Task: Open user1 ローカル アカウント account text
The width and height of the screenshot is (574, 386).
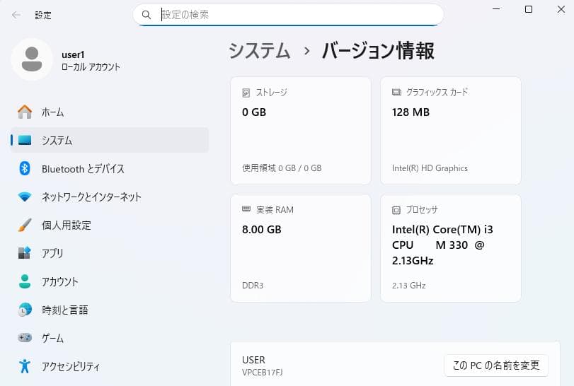Action: coord(91,61)
